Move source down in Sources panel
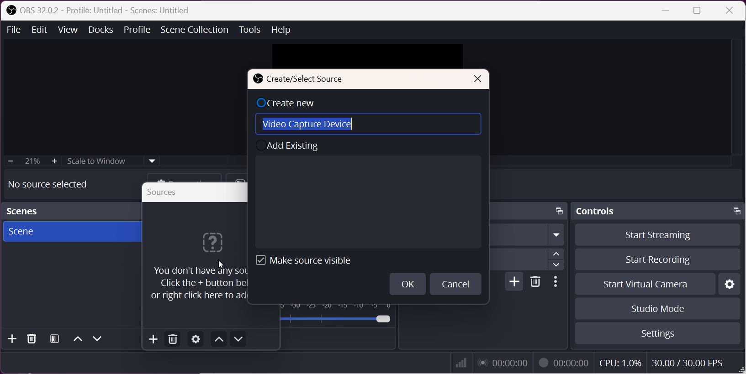 coord(238,339)
